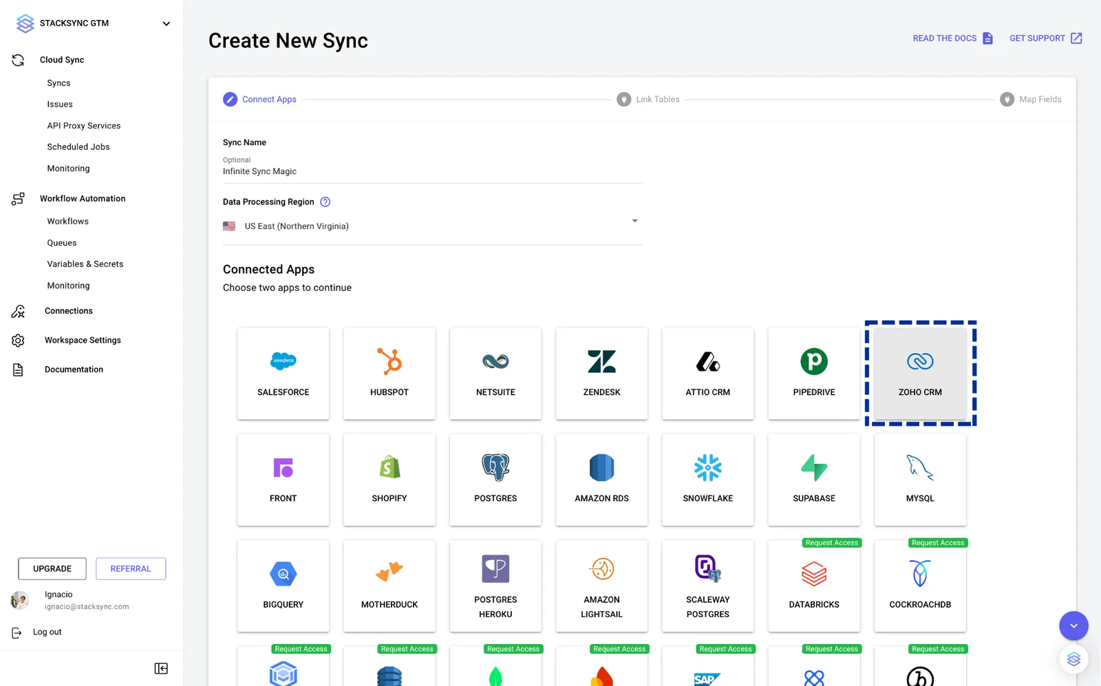Open the Connections page
This screenshot has height=686, width=1101.
[68, 311]
